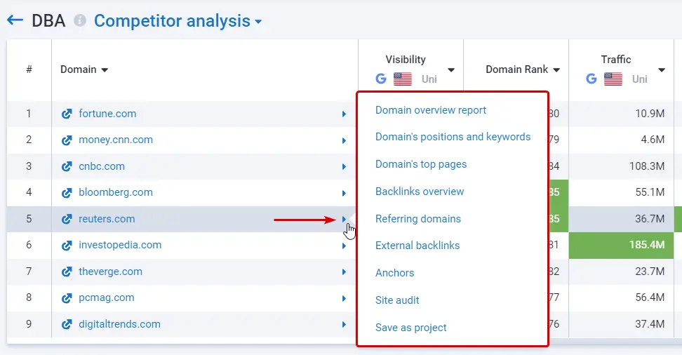Image resolution: width=682 pixels, height=355 pixels.
Task: Select Domain's positions and keywords
Action: (x=453, y=137)
